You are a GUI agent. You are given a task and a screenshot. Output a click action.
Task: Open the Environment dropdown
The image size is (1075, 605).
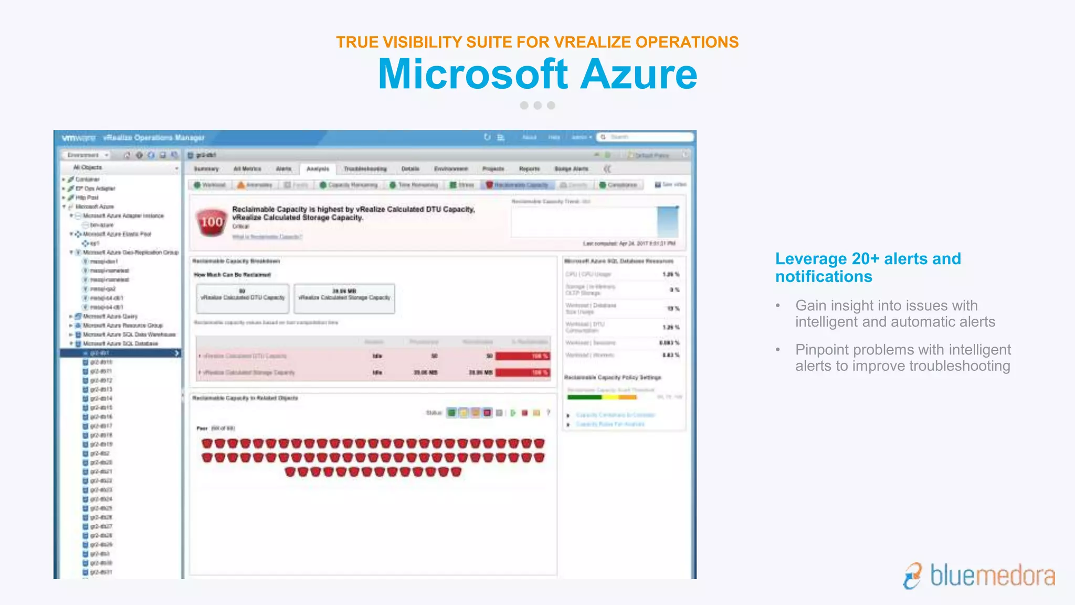point(86,155)
